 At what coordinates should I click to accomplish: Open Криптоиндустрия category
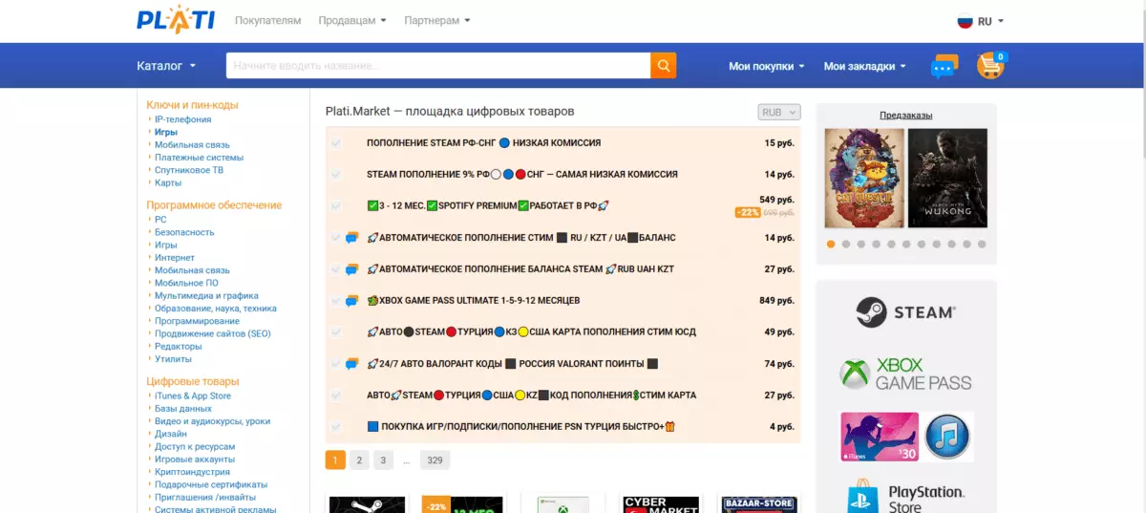[194, 472]
